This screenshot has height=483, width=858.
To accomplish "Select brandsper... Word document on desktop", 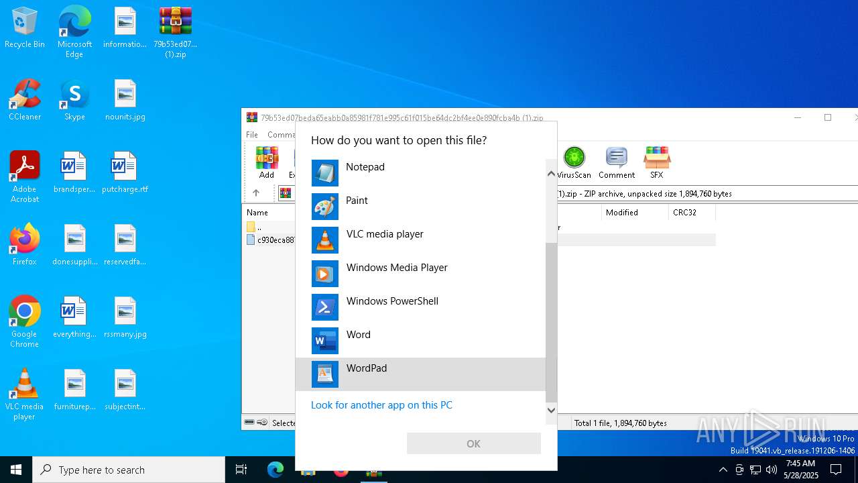I will (x=74, y=173).
